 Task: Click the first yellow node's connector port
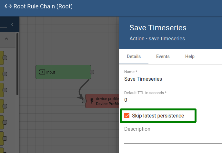(x=5, y=57)
